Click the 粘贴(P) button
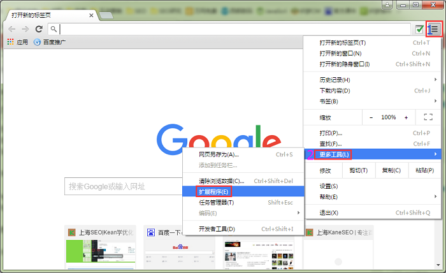 coord(425,170)
